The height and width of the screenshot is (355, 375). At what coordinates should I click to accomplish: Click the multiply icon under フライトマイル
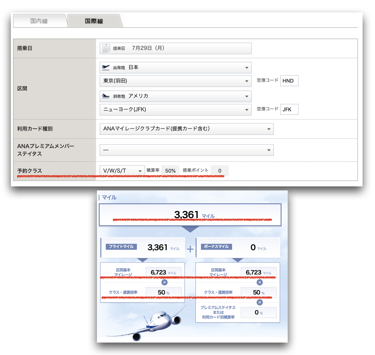click(x=165, y=282)
